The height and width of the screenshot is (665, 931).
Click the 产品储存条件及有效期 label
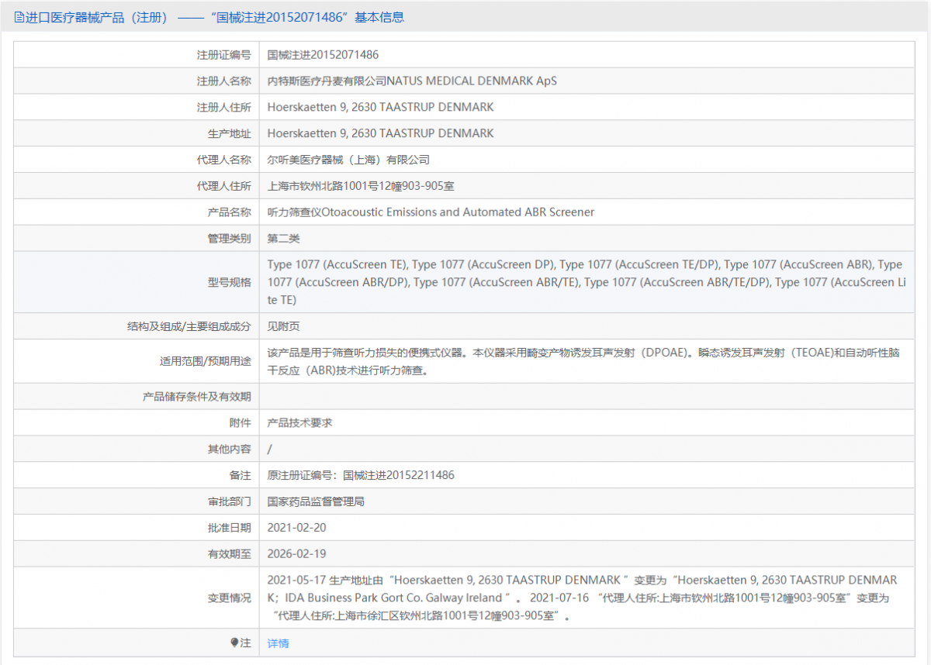click(196, 396)
